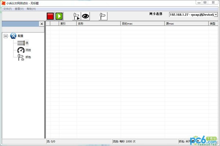Click the stream lines icon
Screen dimensions: 220x146
tap(21, 43)
